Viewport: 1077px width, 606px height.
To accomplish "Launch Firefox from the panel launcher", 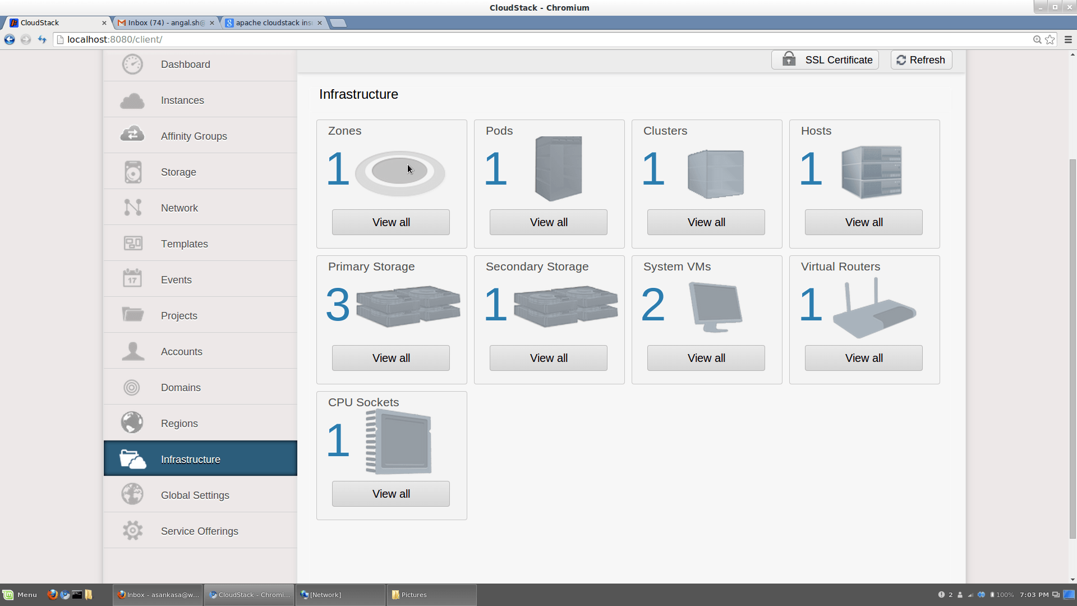I will click(x=52, y=595).
